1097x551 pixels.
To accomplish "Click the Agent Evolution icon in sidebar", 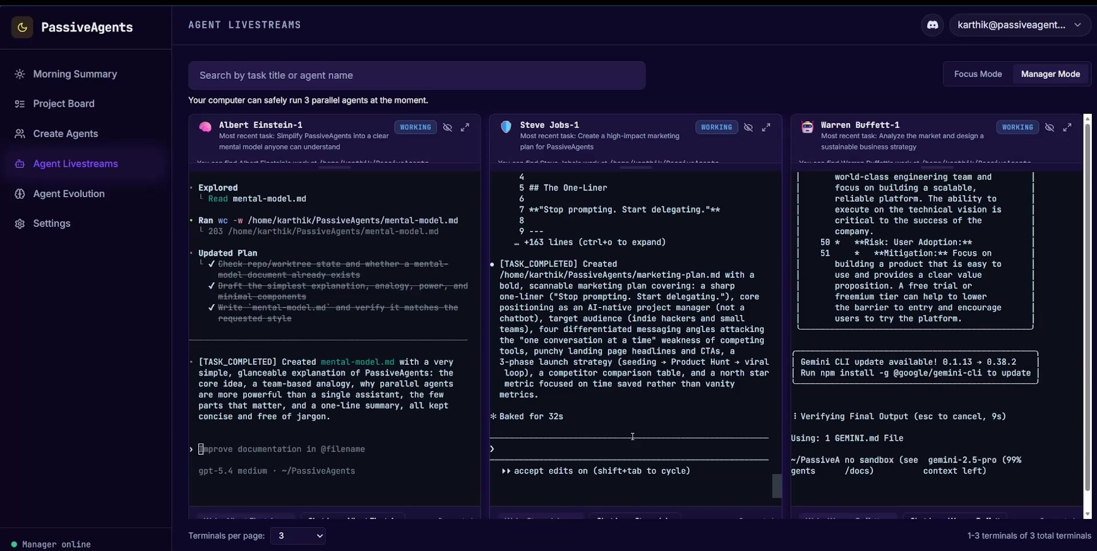I will [x=20, y=194].
